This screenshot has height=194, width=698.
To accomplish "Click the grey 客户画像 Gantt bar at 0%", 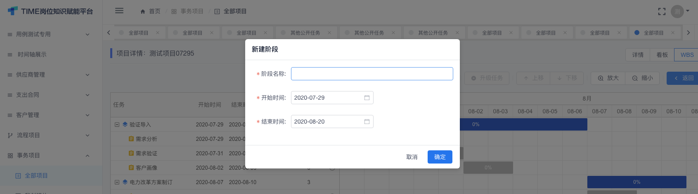I will tap(488, 168).
